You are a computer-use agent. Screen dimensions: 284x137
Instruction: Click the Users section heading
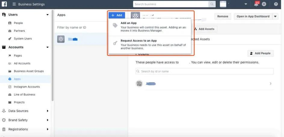[x=13, y=15]
